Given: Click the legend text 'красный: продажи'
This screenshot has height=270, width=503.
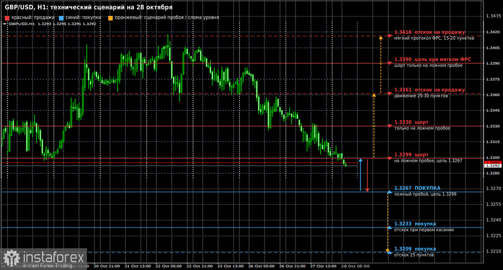Looking at the screenshot, I should tap(33, 18).
